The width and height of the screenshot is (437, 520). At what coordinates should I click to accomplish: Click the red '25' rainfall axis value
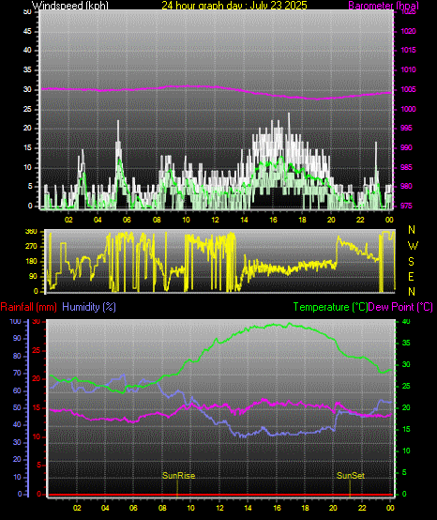pos(37,350)
